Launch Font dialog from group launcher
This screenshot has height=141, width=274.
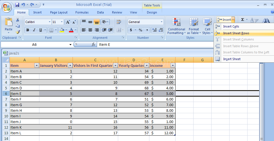[x=76, y=37]
